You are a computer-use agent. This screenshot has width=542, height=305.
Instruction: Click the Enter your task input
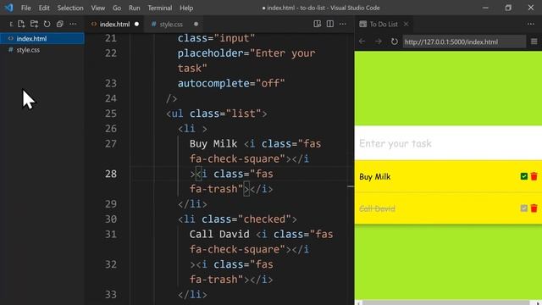(x=448, y=143)
